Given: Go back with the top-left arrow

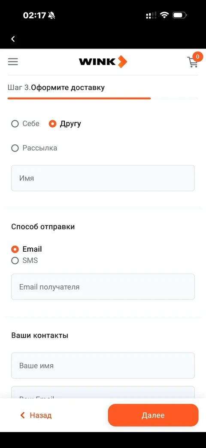Looking at the screenshot, I should (13, 39).
